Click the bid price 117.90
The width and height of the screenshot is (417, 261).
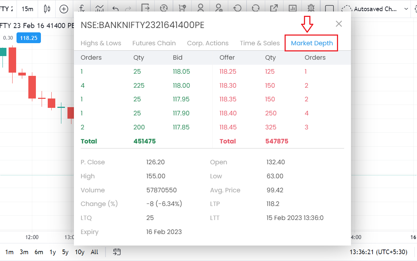[181, 113]
